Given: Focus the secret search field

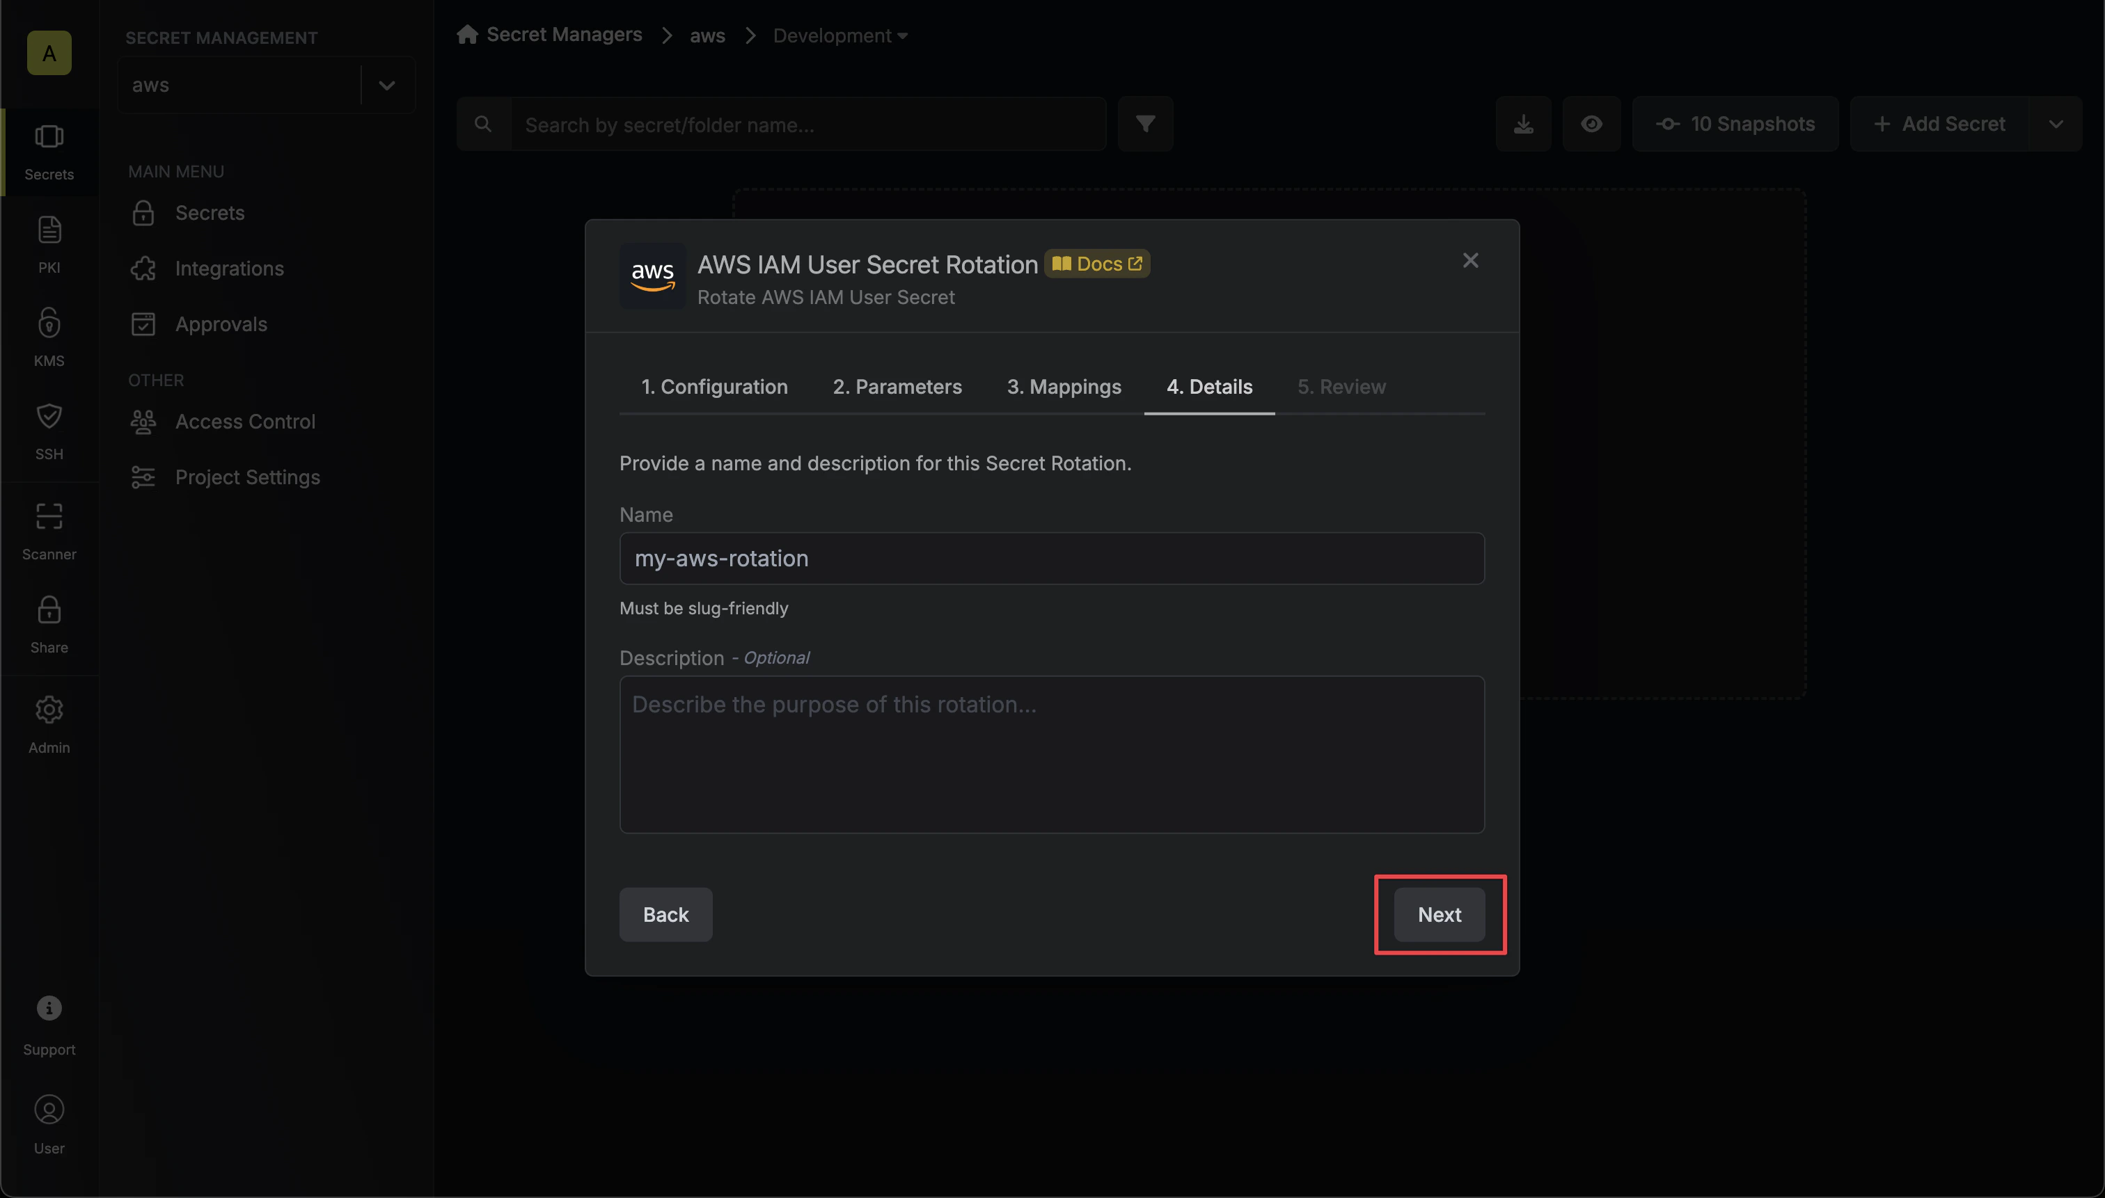Looking at the screenshot, I should (x=808, y=125).
